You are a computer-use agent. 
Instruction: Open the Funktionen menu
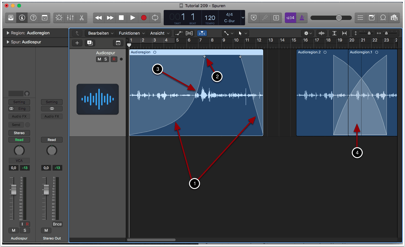tap(131, 33)
